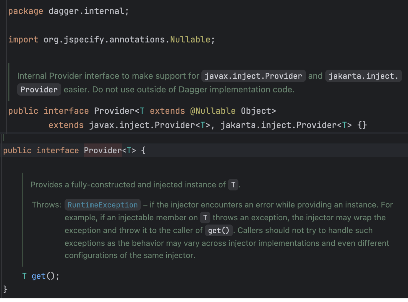Click the 'RuntimeException' link in the Throws section

pos(103,205)
